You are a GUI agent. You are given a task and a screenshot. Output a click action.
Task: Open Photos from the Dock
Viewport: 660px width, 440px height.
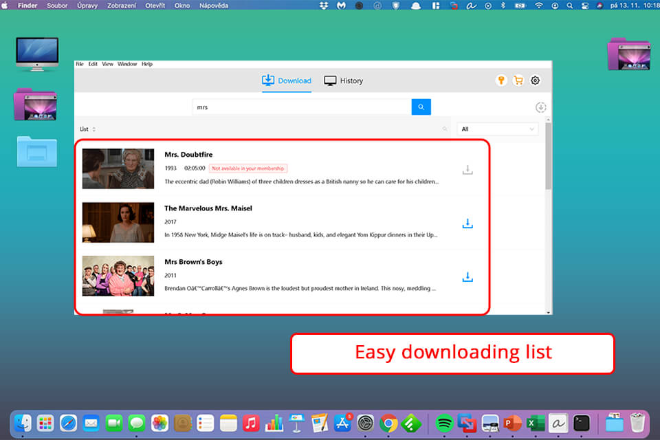[x=159, y=423]
